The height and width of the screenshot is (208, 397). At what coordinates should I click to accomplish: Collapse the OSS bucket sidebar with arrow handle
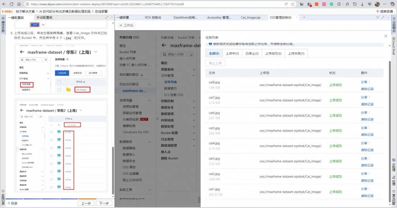click(x=158, y=119)
